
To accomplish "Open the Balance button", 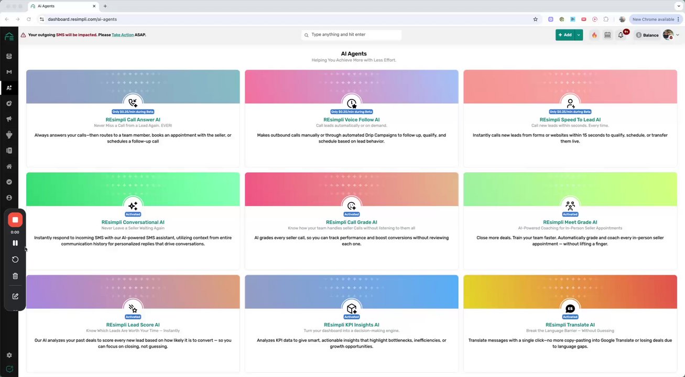I will pos(647,35).
